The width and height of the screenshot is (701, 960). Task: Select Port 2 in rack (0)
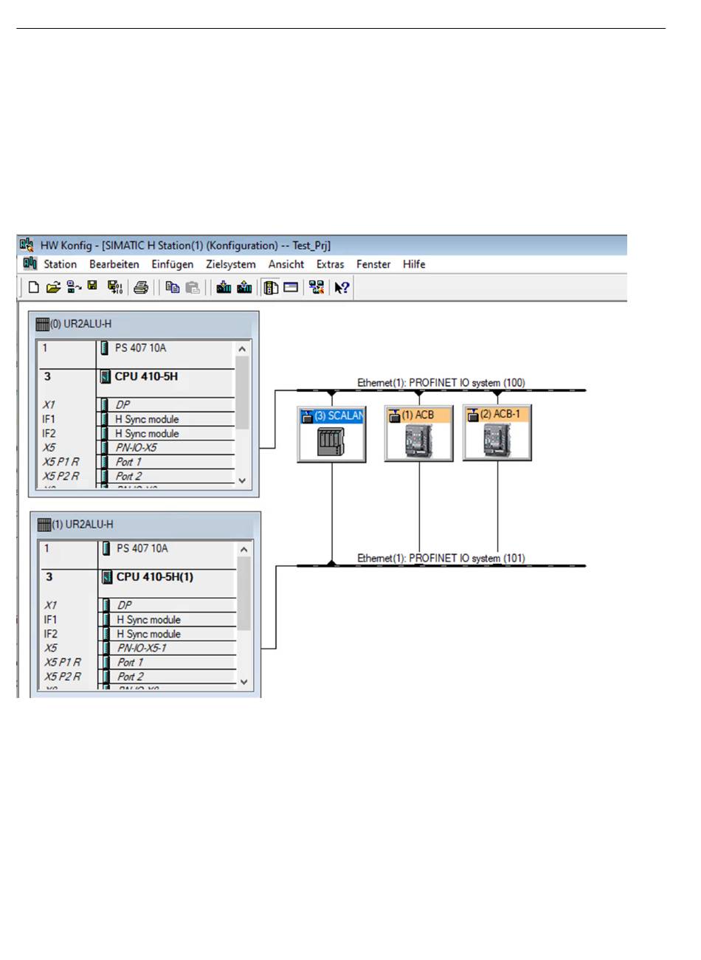tap(136, 476)
